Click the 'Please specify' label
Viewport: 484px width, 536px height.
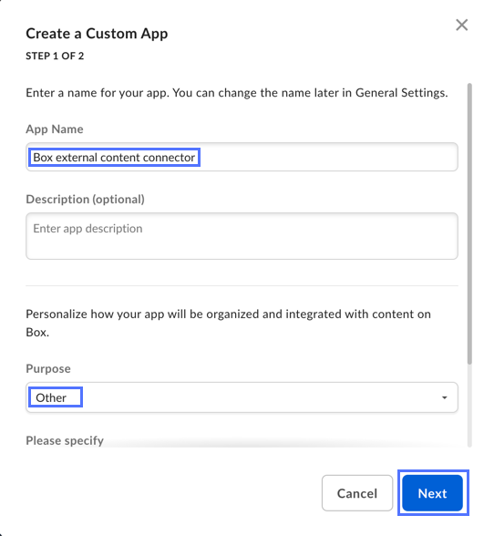[65, 440]
